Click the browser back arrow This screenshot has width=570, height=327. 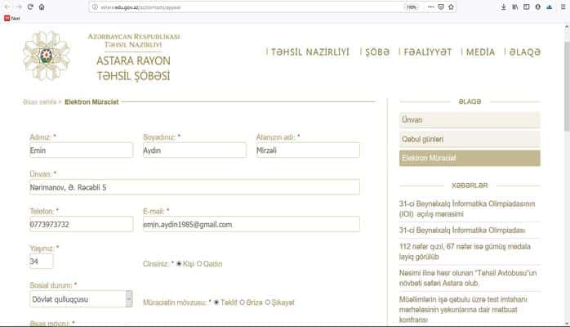7,7
